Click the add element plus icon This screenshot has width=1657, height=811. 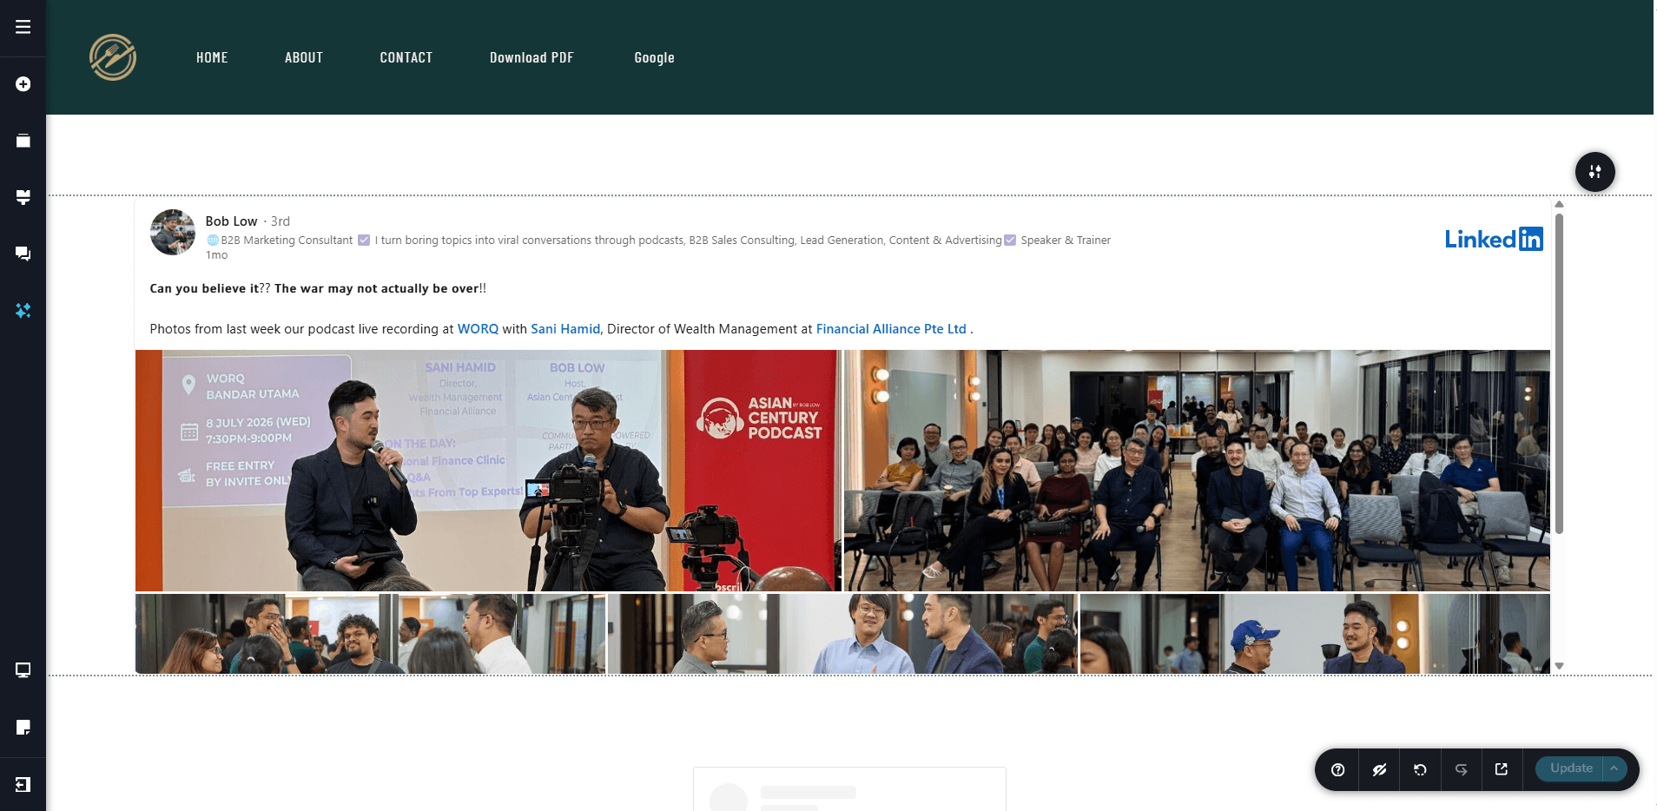click(23, 84)
